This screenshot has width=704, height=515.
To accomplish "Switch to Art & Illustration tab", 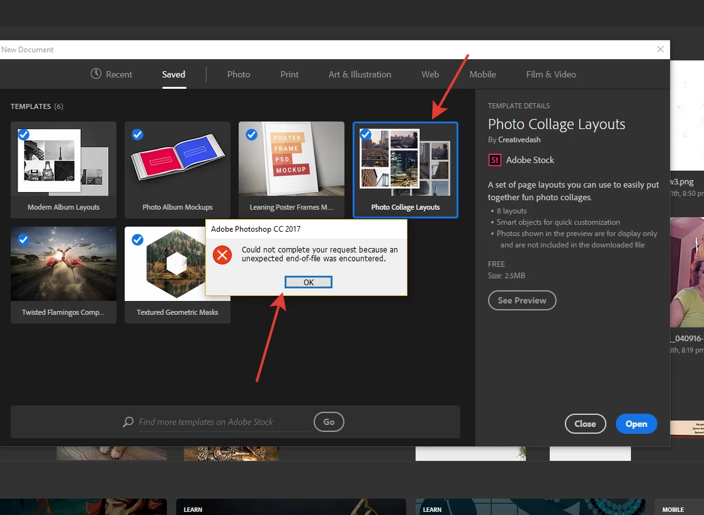I will tap(360, 74).
